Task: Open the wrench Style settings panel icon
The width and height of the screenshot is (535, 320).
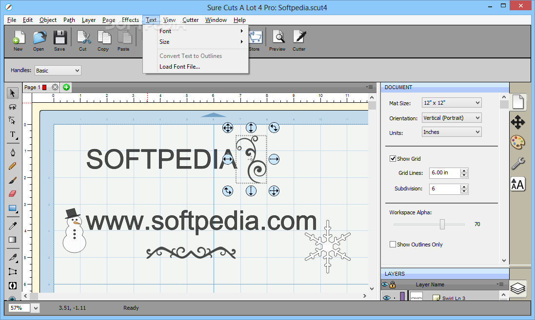Action: [x=517, y=164]
